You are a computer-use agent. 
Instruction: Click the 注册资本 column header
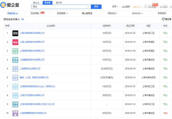coord(107,26)
